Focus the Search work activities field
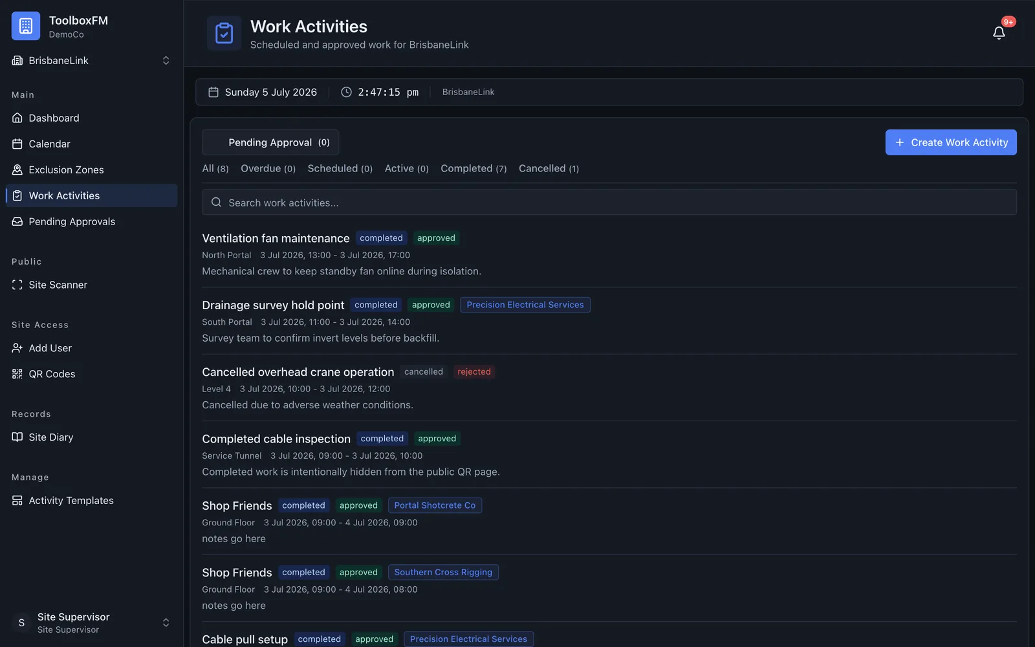Screen dimensions: 1035x647 tap(609, 203)
